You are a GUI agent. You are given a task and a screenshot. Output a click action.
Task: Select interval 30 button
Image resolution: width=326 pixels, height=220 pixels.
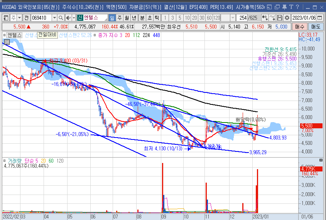pos(202,18)
